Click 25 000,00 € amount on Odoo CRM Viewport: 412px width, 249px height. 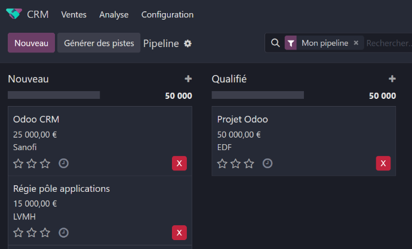(35, 135)
